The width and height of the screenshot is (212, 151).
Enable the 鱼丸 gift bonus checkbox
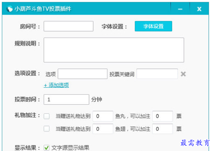tap(47, 116)
